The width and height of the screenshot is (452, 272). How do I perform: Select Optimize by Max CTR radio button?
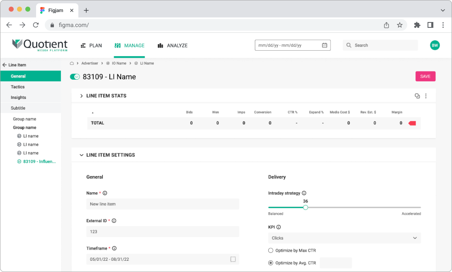(x=271, y=250)
